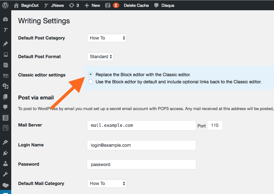This screenshot has width=274, height=194.
Task: Click the Port number field
Action: point(215,125)
